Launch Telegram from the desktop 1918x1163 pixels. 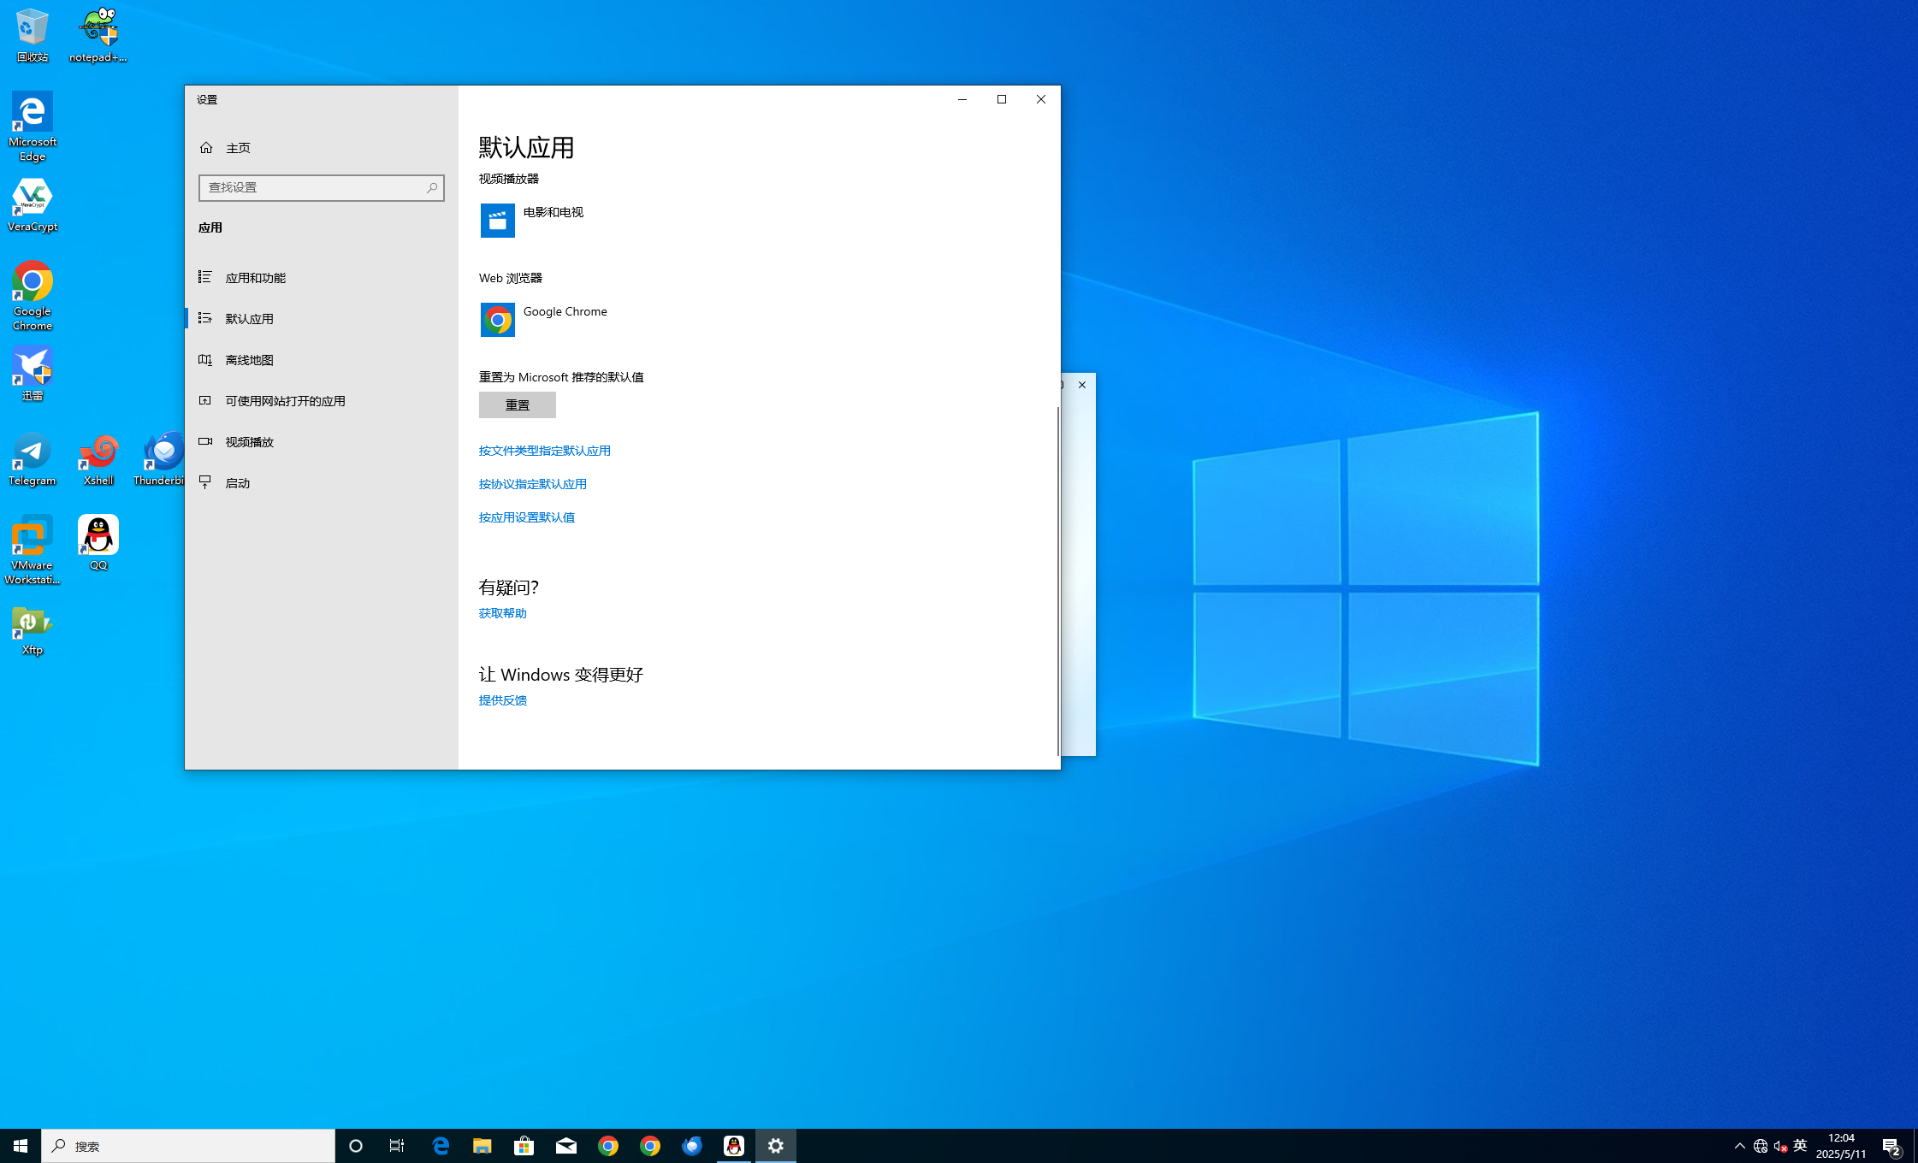point(33,459)
